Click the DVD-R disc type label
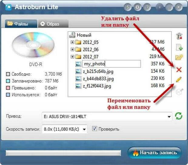The image size is (188, 165). (35, 65)
